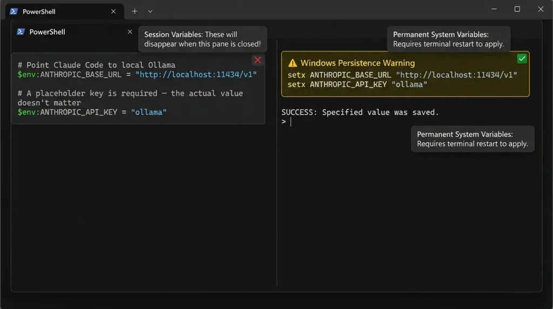Click the yellow warning triangle icon
The height and width of the screenshot is (309, 553).
coord(292,63)
